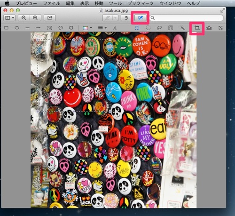Open the highlight color dropdown arrow

(x=116, y=18)
